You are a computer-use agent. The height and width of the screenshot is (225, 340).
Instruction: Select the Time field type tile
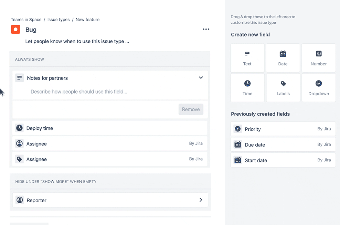[x=247, y=88]
